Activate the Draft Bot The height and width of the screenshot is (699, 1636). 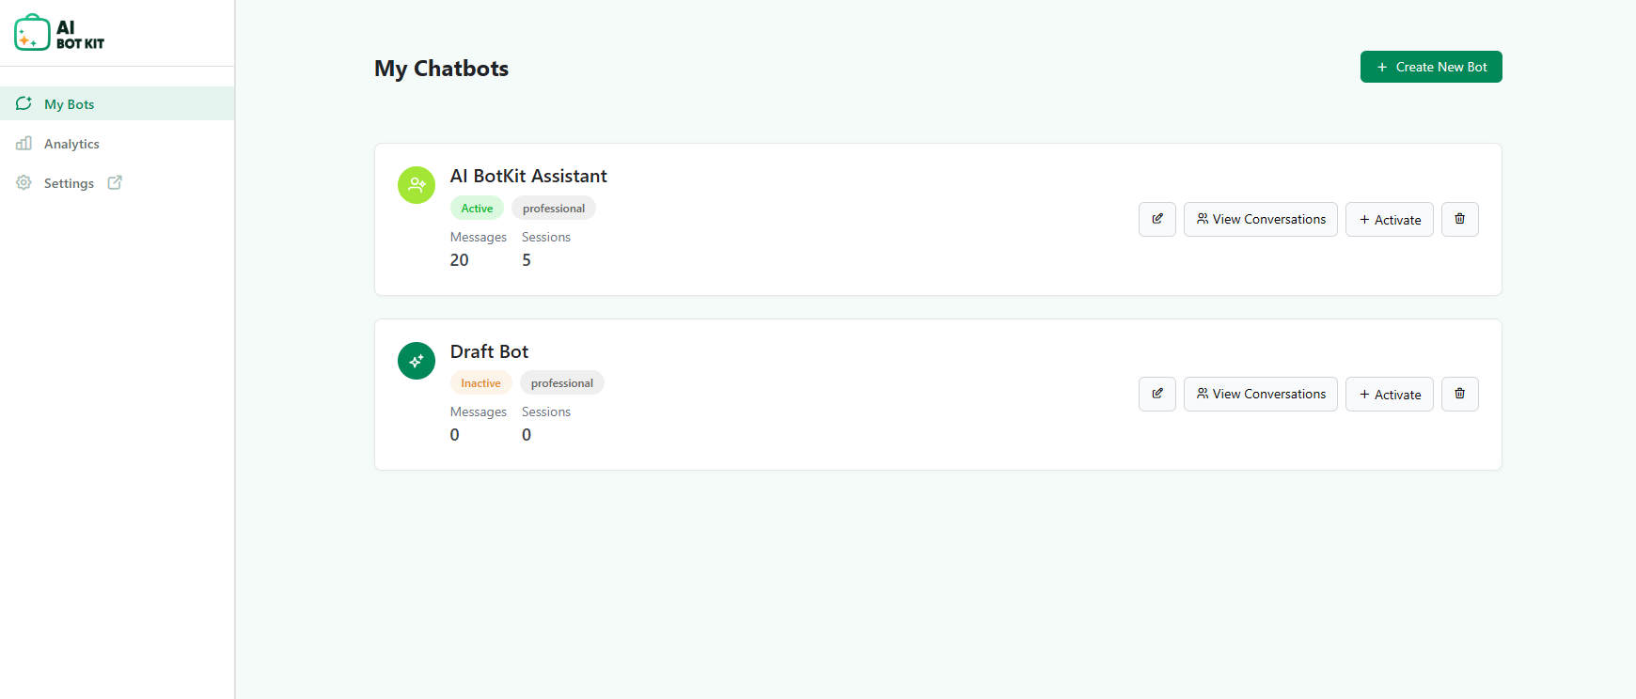tap(1389, 394)
